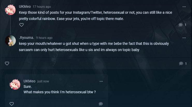Click UKMeo's avatar on latest reply
Screen dimensions: 192x107
(x=15, y=84)
